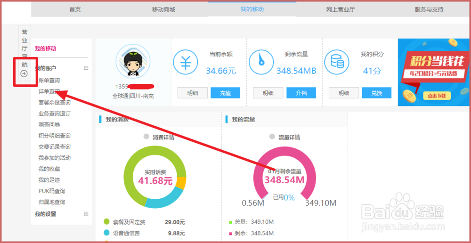Click the 我的消费 section header

117,120
